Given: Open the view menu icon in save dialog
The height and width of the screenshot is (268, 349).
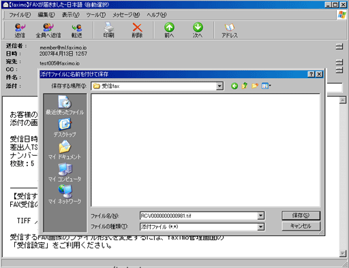Looking at the screenshot, I should [266, 86].
